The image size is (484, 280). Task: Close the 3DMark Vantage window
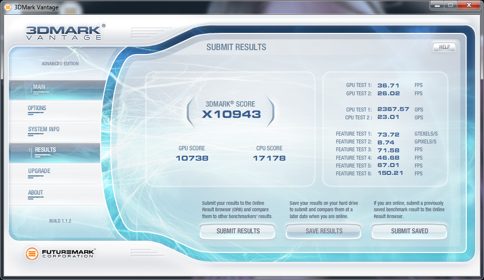(x=468, y=5)
